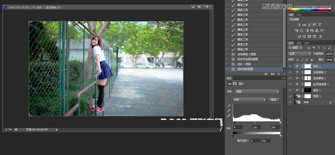Pick the white point eyedropper in Levels
Screen dimensions: 335x155
point(229,116)
